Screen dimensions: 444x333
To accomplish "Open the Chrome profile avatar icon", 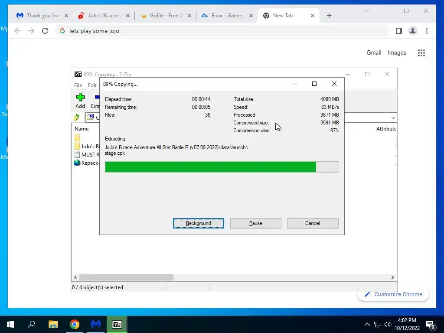I will [413, 31].
